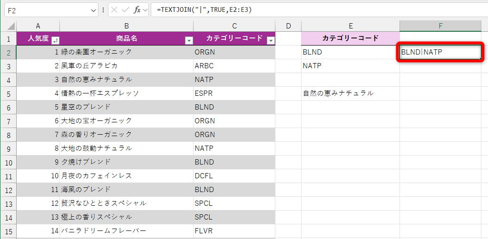Select cell 風車の丘アラビカ

[x=127, y=66]
